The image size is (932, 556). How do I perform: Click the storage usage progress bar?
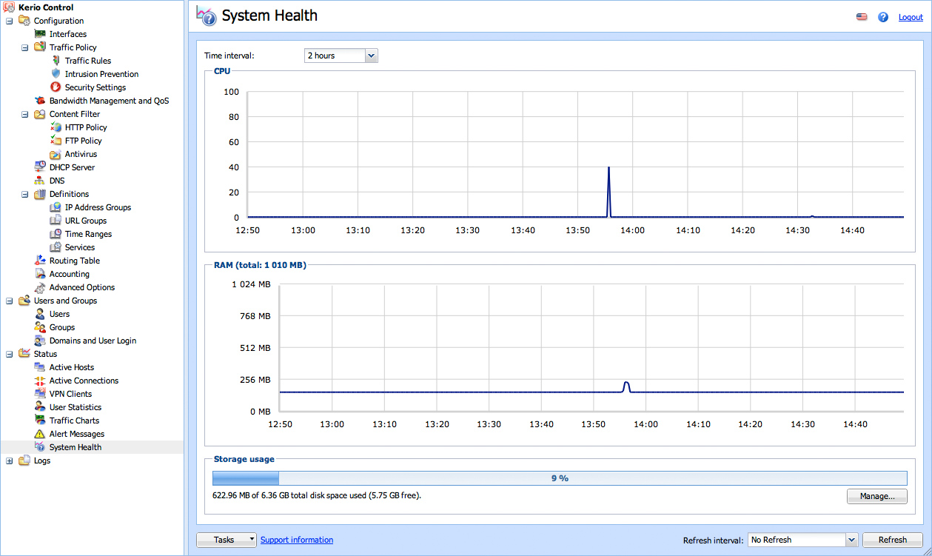click(559, 478)
